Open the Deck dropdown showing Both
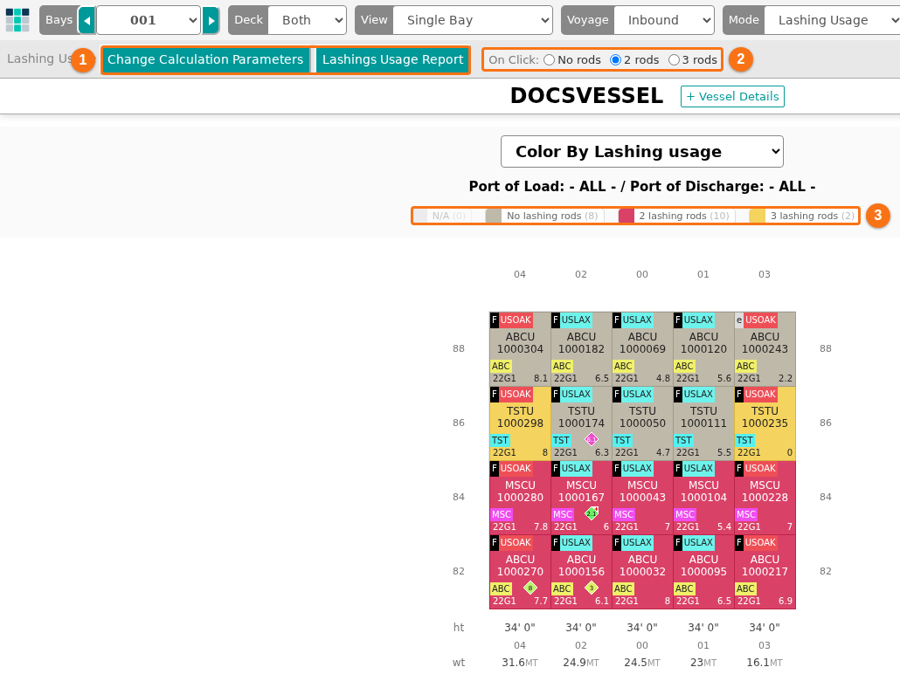Viewport: 900px width, 681px height. click(307, 21)
